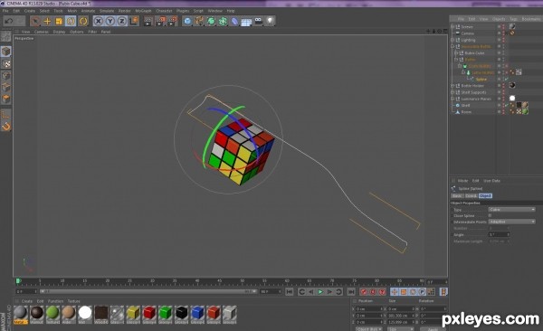
Task: Activate the Rotate tool
Action: [x=71, y=21]
